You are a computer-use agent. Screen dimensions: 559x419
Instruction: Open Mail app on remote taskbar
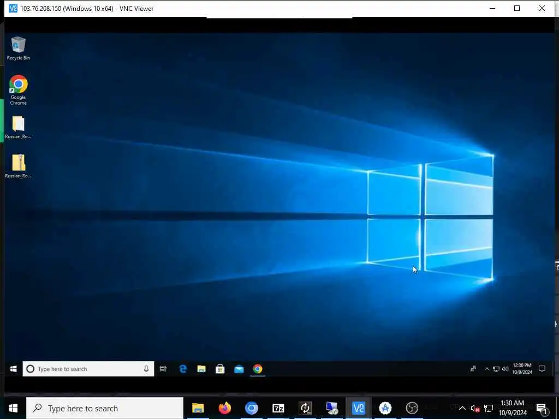tap(239, 369)
